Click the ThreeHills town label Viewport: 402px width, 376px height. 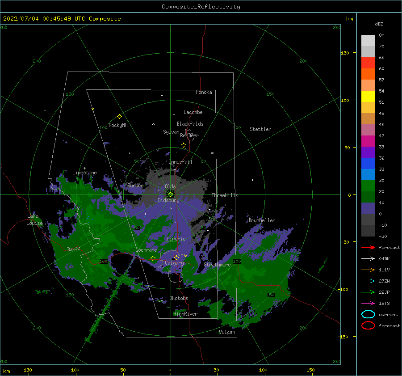pos(225,195)
